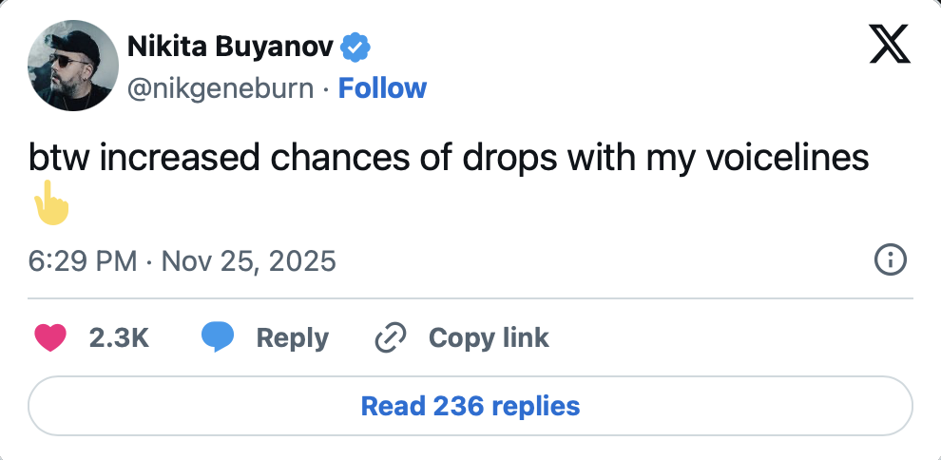The image size is (941, 460).
Task: Click the Nov 25, 2025 date
Action: [249, 260]
